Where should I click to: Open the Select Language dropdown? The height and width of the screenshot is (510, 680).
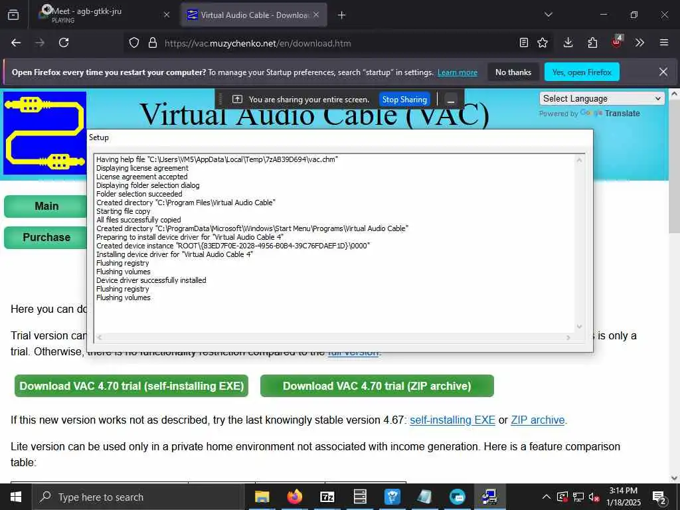pyautogui.click(x=602, y=98)
